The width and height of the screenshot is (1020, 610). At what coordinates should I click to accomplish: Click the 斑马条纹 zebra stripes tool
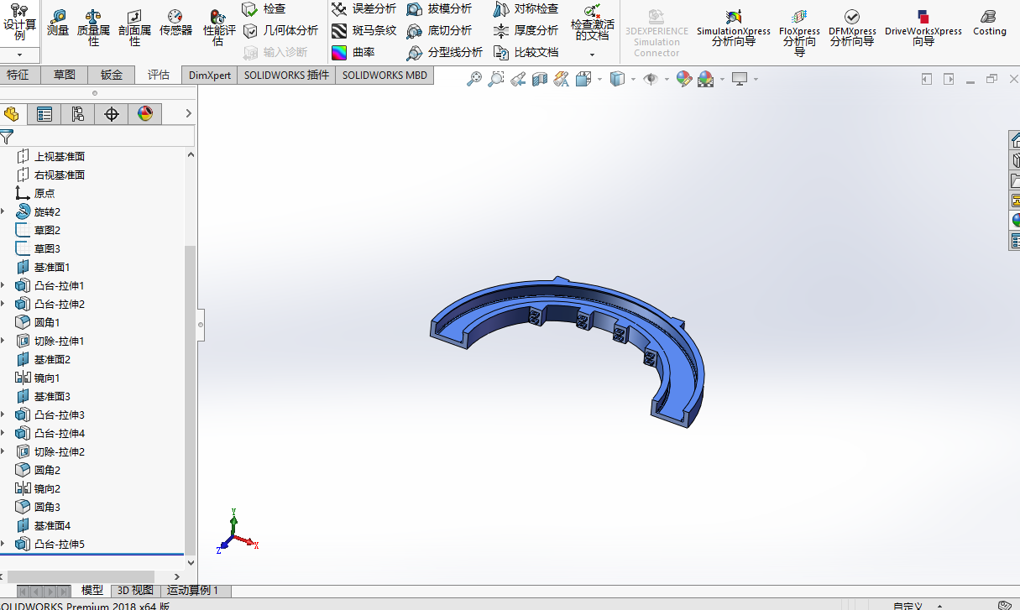coord(364,30)
